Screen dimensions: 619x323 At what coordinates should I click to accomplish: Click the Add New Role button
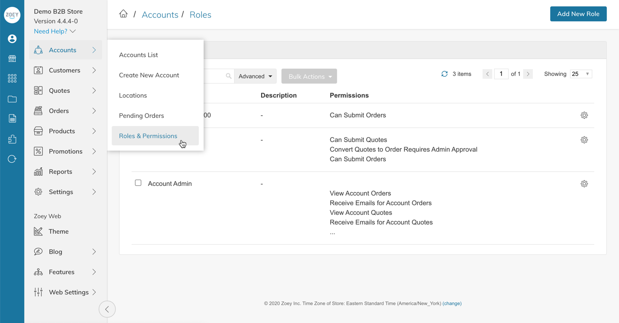(578, 14)
